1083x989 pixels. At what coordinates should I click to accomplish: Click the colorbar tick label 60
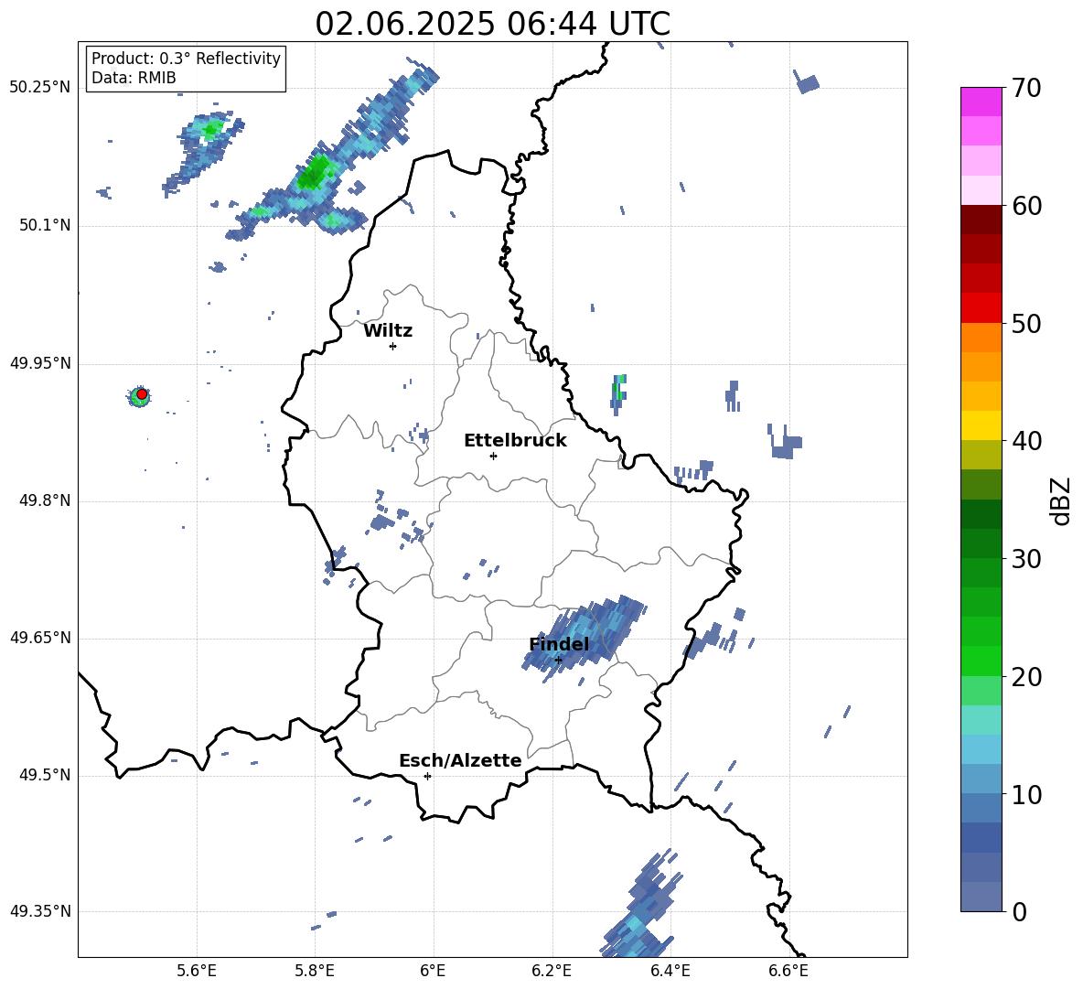coord(1026,206)
